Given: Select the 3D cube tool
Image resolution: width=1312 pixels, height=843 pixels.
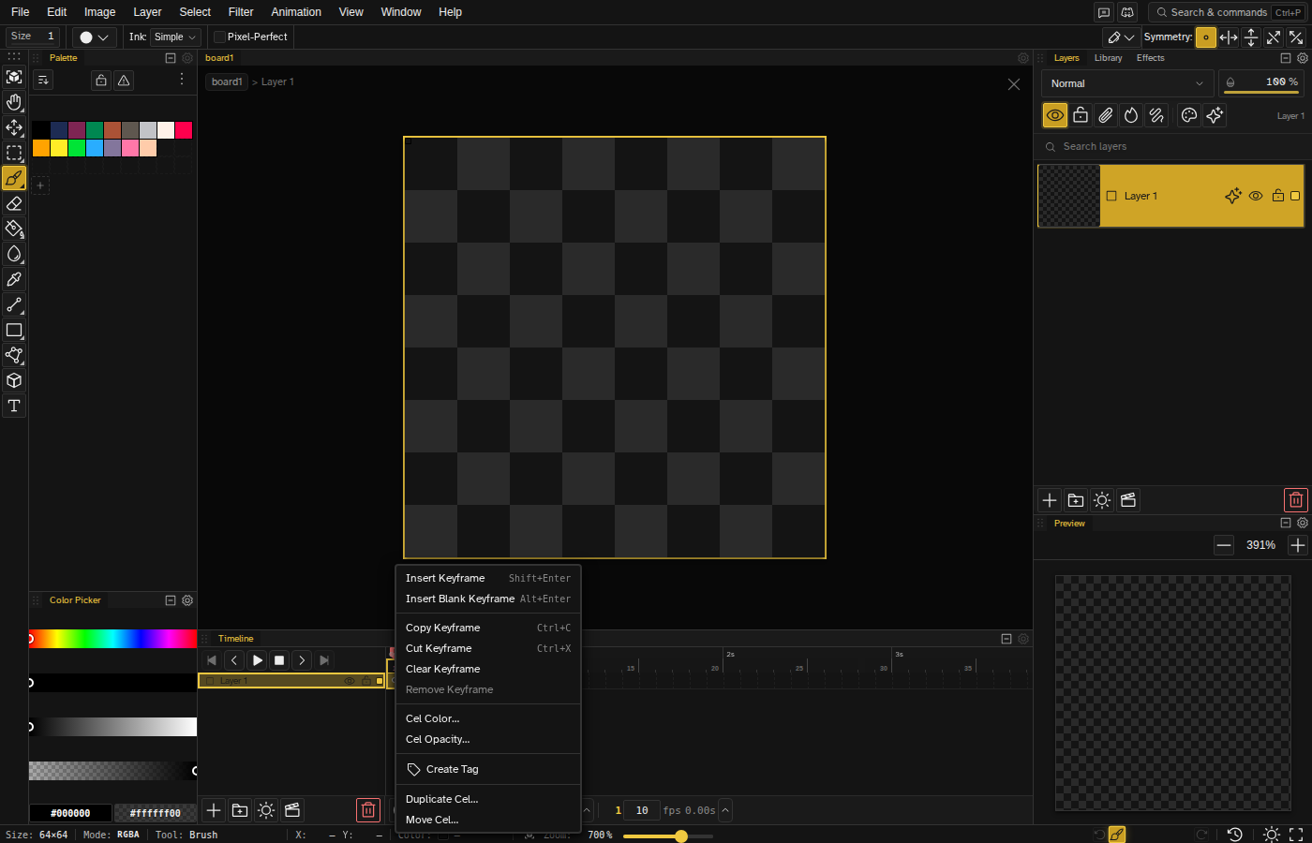Looking at the screenshot, I should point(14,380).
